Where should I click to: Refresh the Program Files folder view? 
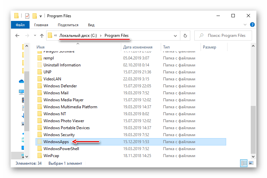point(185,36)
